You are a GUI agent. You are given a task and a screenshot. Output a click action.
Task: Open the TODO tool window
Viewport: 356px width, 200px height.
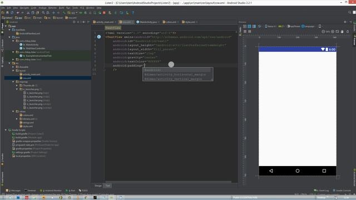tap(83, 191)
